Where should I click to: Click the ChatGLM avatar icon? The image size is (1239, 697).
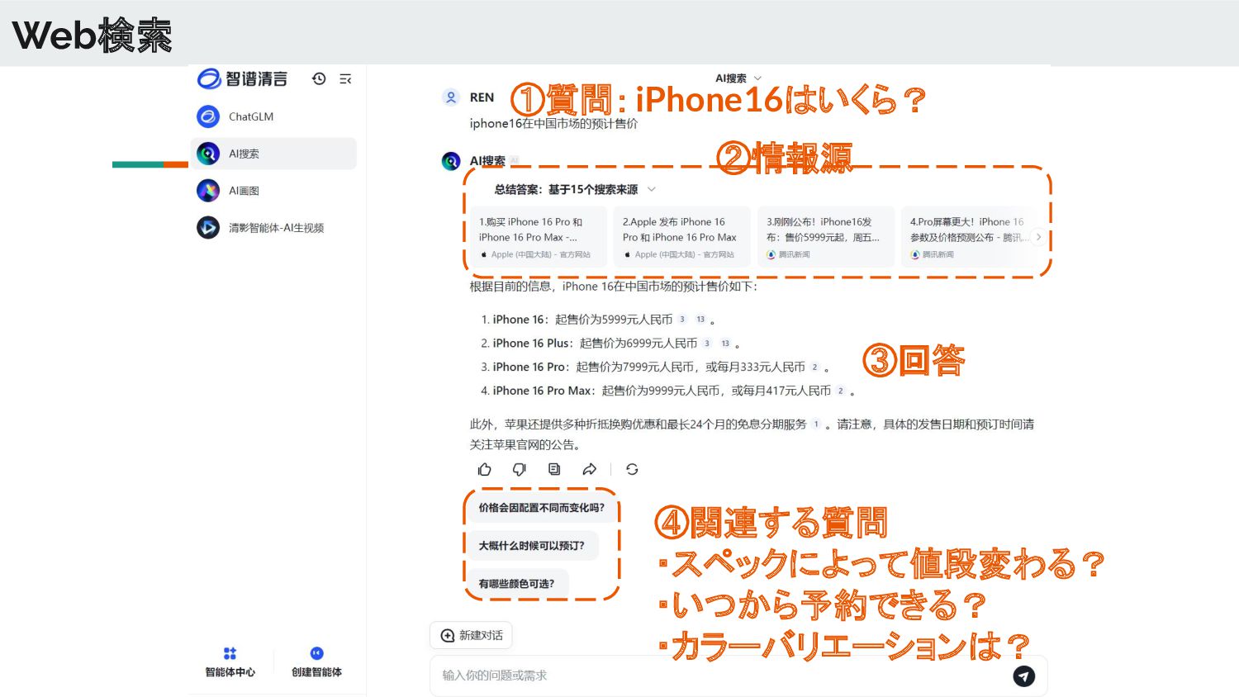pyautogui.click(x=208, y=116)
